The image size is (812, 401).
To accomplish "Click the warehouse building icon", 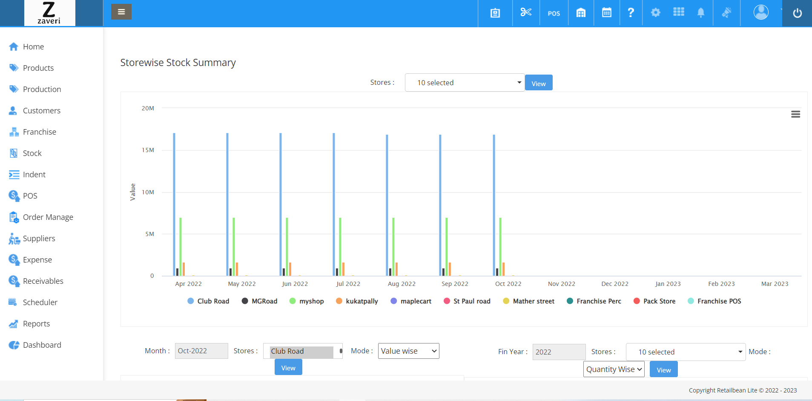I will point(581,13).
